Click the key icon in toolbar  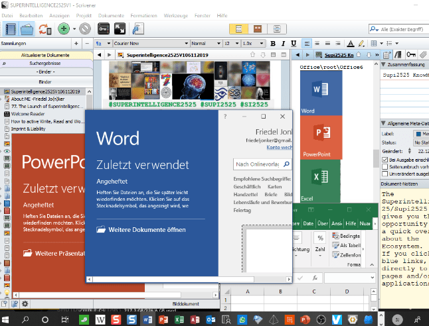coord(103,28)
